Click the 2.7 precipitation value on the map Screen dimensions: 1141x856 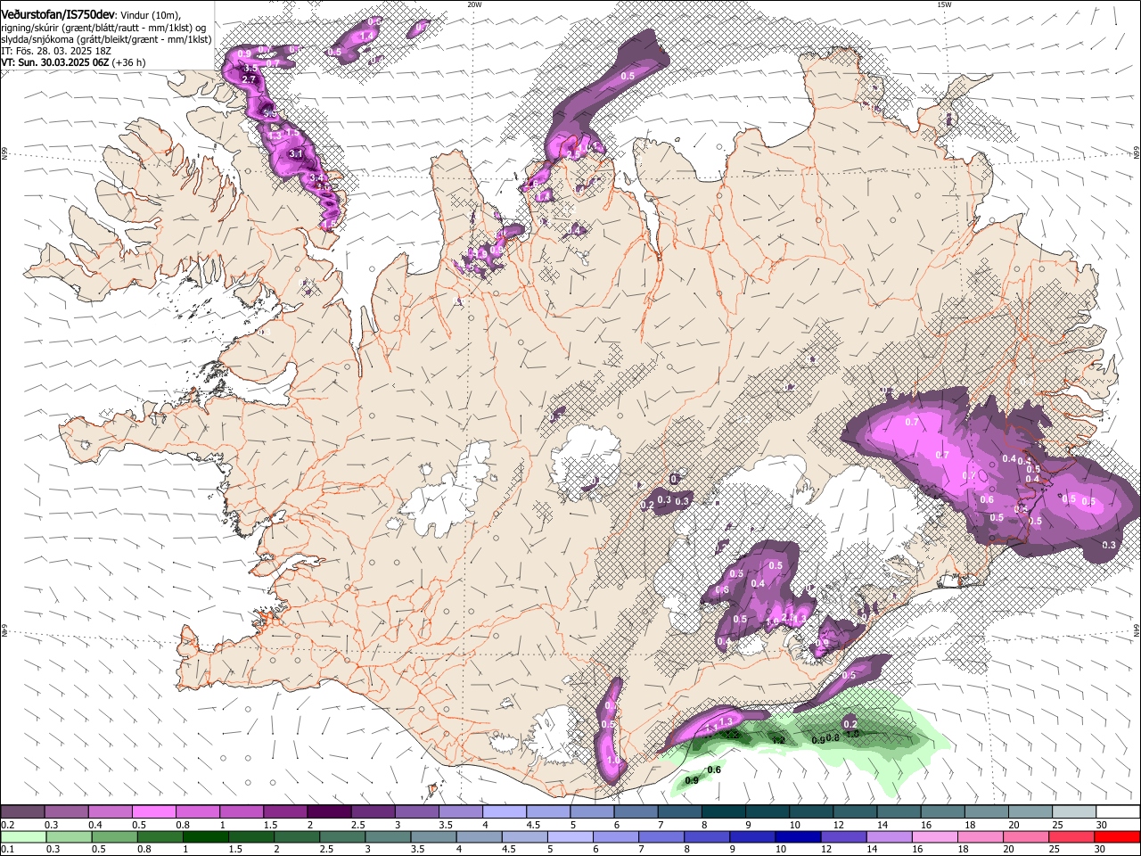pos(249,79)
